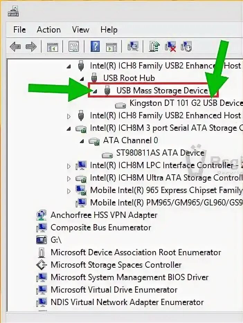The image size is (243, 323).
Task: Open the File menu
Action: click(x=20, y=30)
